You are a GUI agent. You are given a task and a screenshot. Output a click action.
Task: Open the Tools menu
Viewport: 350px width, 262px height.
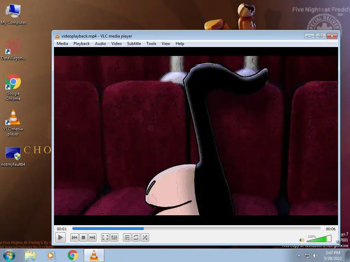click(151, 44)
